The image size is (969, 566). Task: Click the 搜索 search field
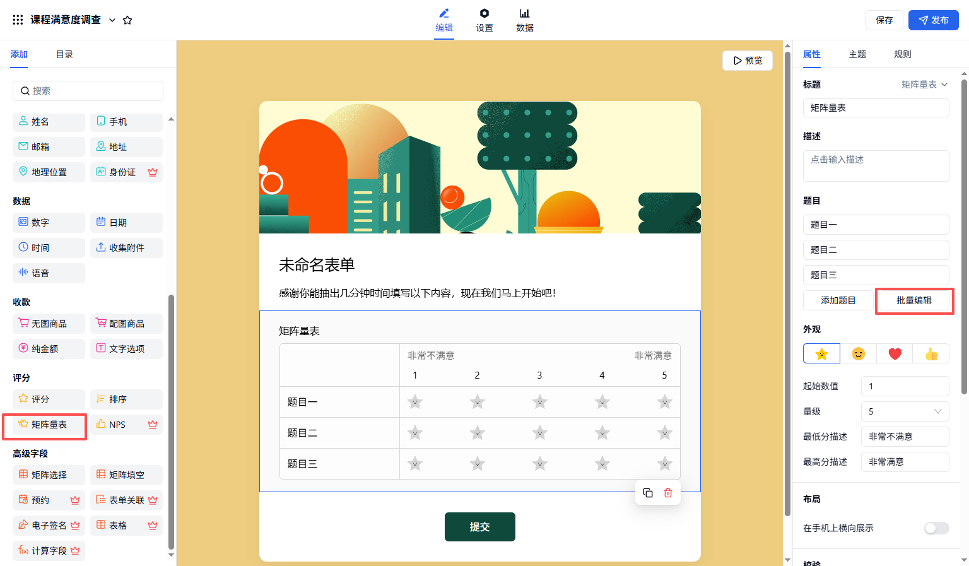point(88,91)
